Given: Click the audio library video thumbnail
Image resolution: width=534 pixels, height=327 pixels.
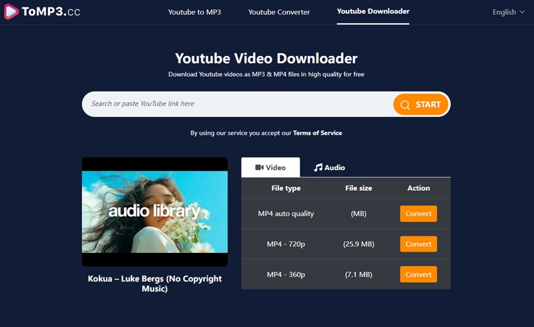Looking at the screenshot, I should point(155,212).
